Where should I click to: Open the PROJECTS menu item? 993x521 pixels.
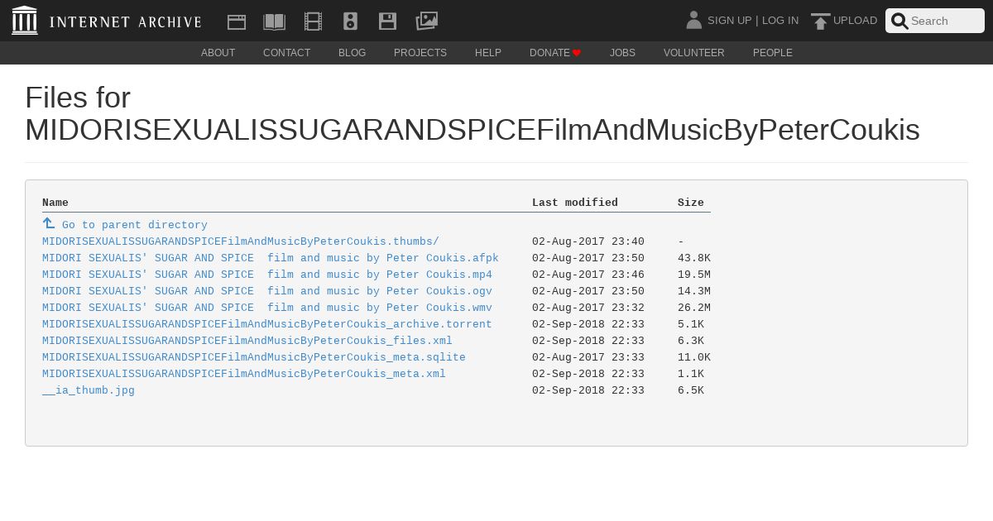coord(420,53)
